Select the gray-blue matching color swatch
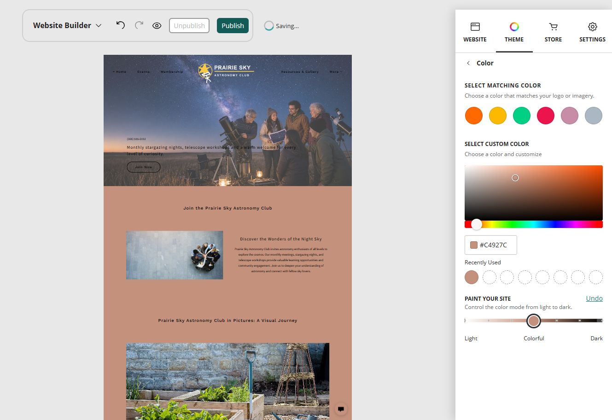The image size is (612, 420). [594, 116]
